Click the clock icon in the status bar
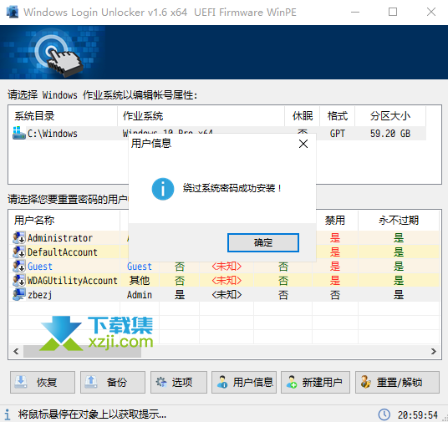The height and width of the screenshot is (422, 448). [x=384, y=414]
